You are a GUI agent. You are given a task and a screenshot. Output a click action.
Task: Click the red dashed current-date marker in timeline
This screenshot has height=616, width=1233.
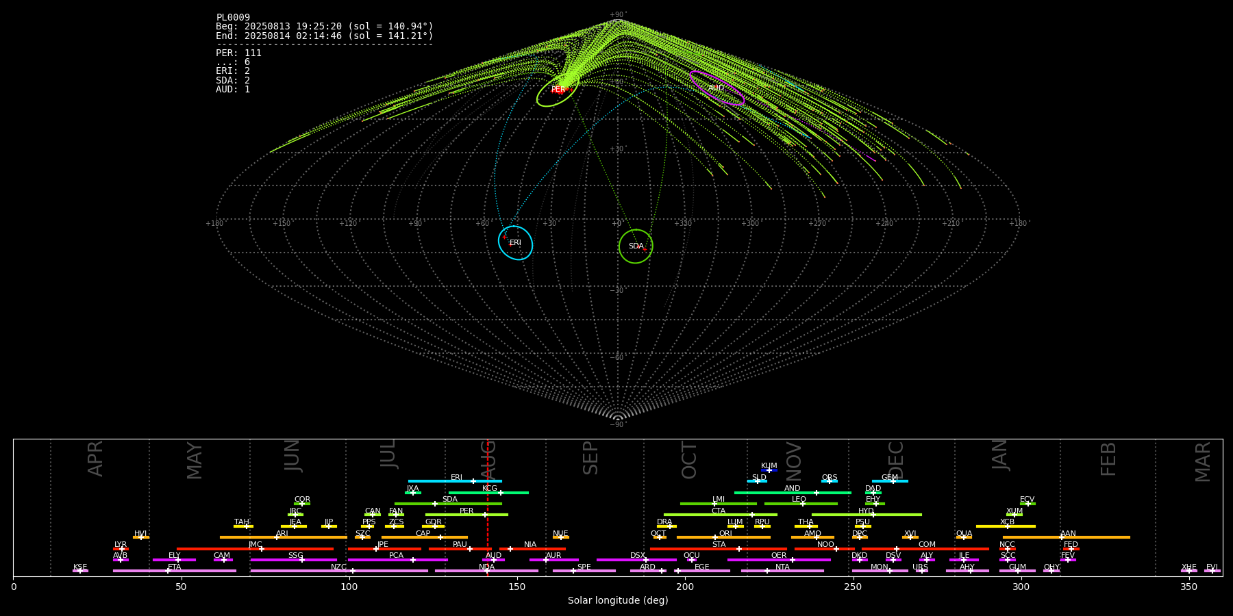(x=488, y=507)
